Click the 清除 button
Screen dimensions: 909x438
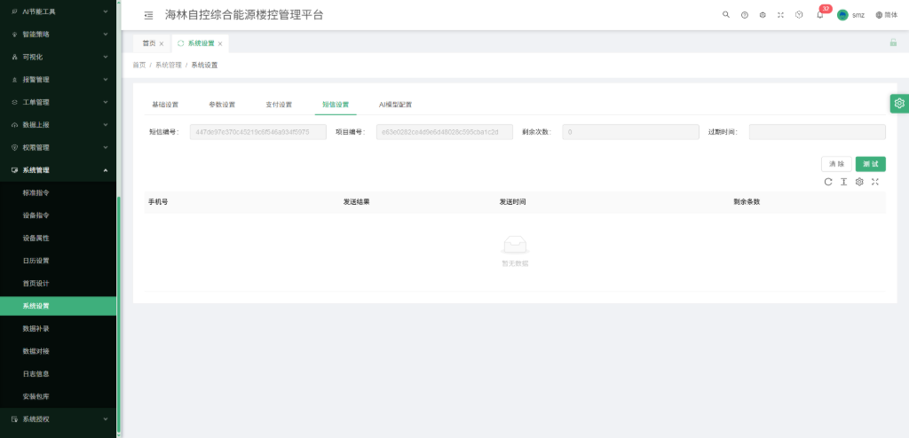(836, 164)
